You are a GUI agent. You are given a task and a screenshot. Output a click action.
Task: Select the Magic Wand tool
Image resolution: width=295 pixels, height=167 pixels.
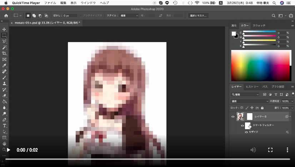tap(4, 47)
